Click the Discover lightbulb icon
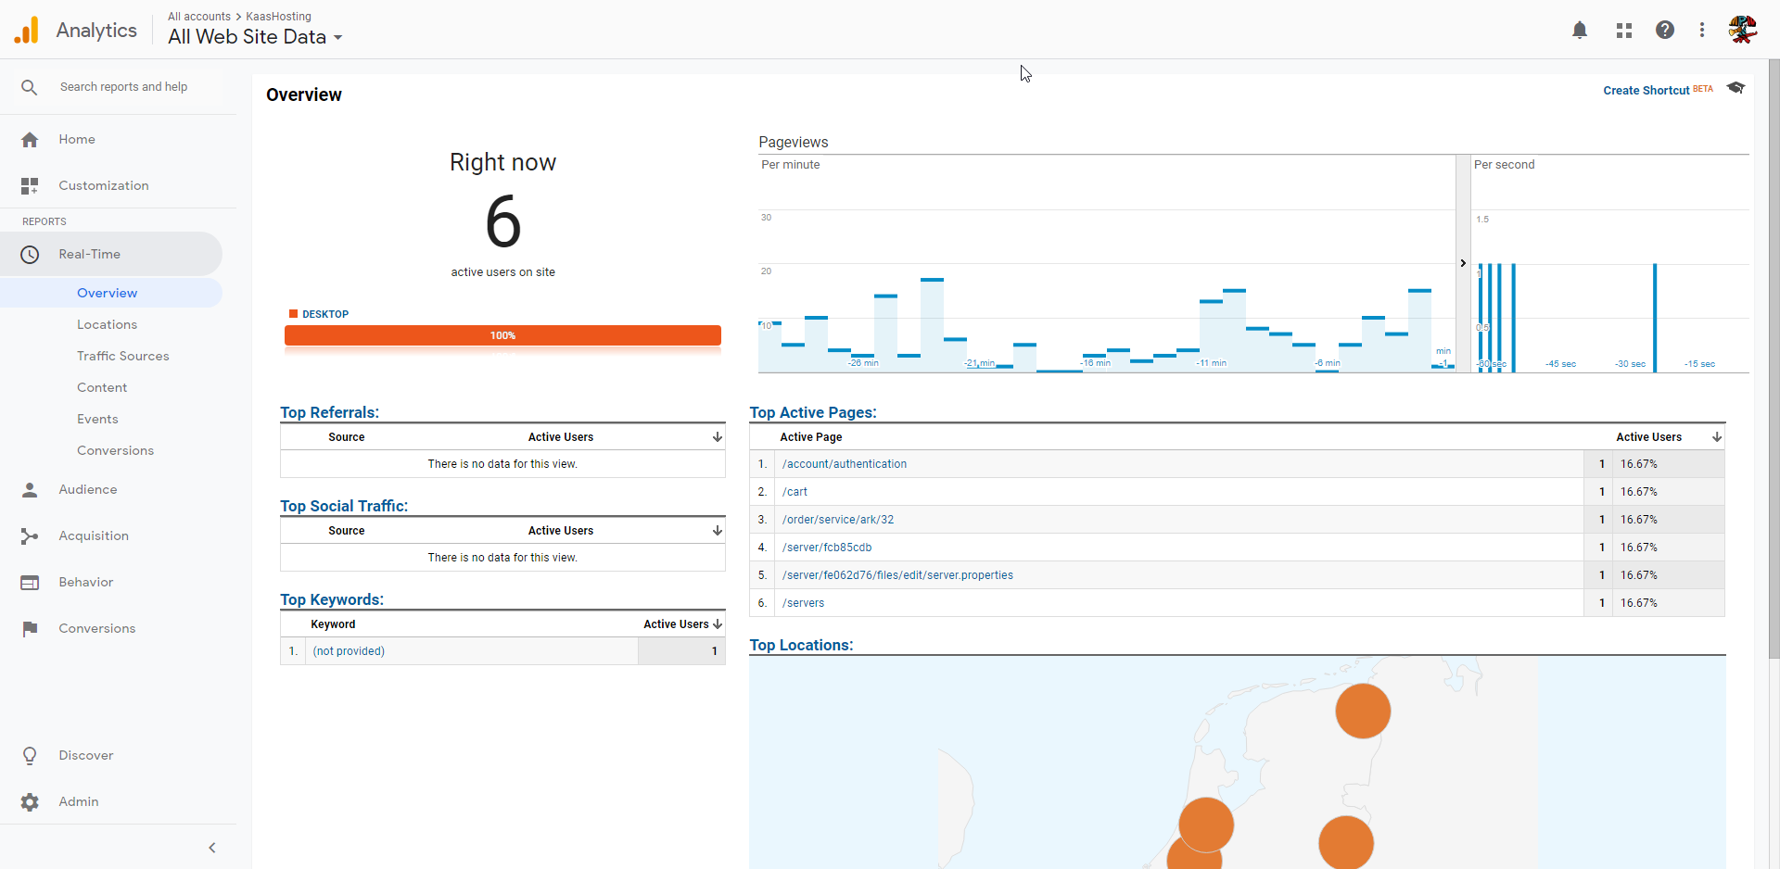This screenshot has height=869, width=1780. tap(30, 756)
